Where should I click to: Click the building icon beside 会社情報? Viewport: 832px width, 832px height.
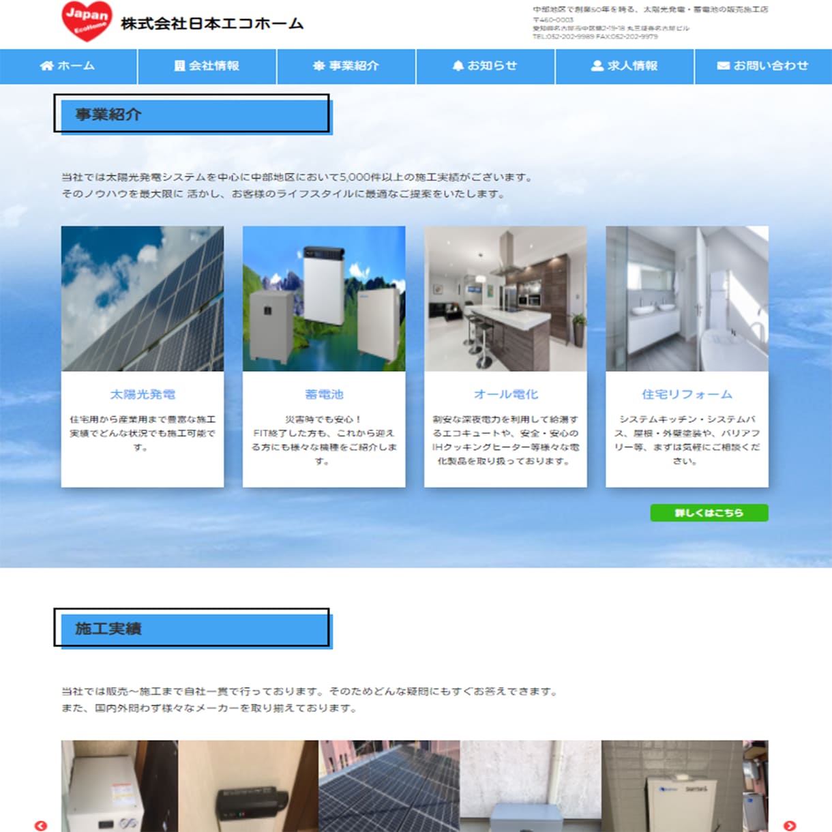tap(179, 66)
